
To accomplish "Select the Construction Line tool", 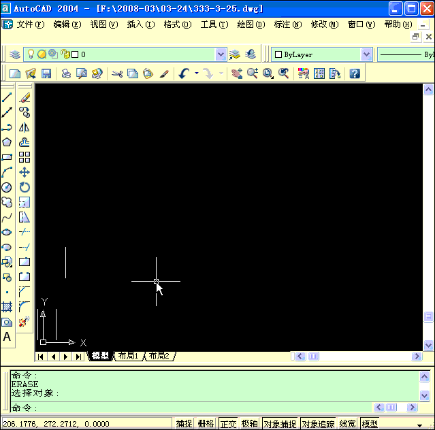I will (x=7, y=112).
